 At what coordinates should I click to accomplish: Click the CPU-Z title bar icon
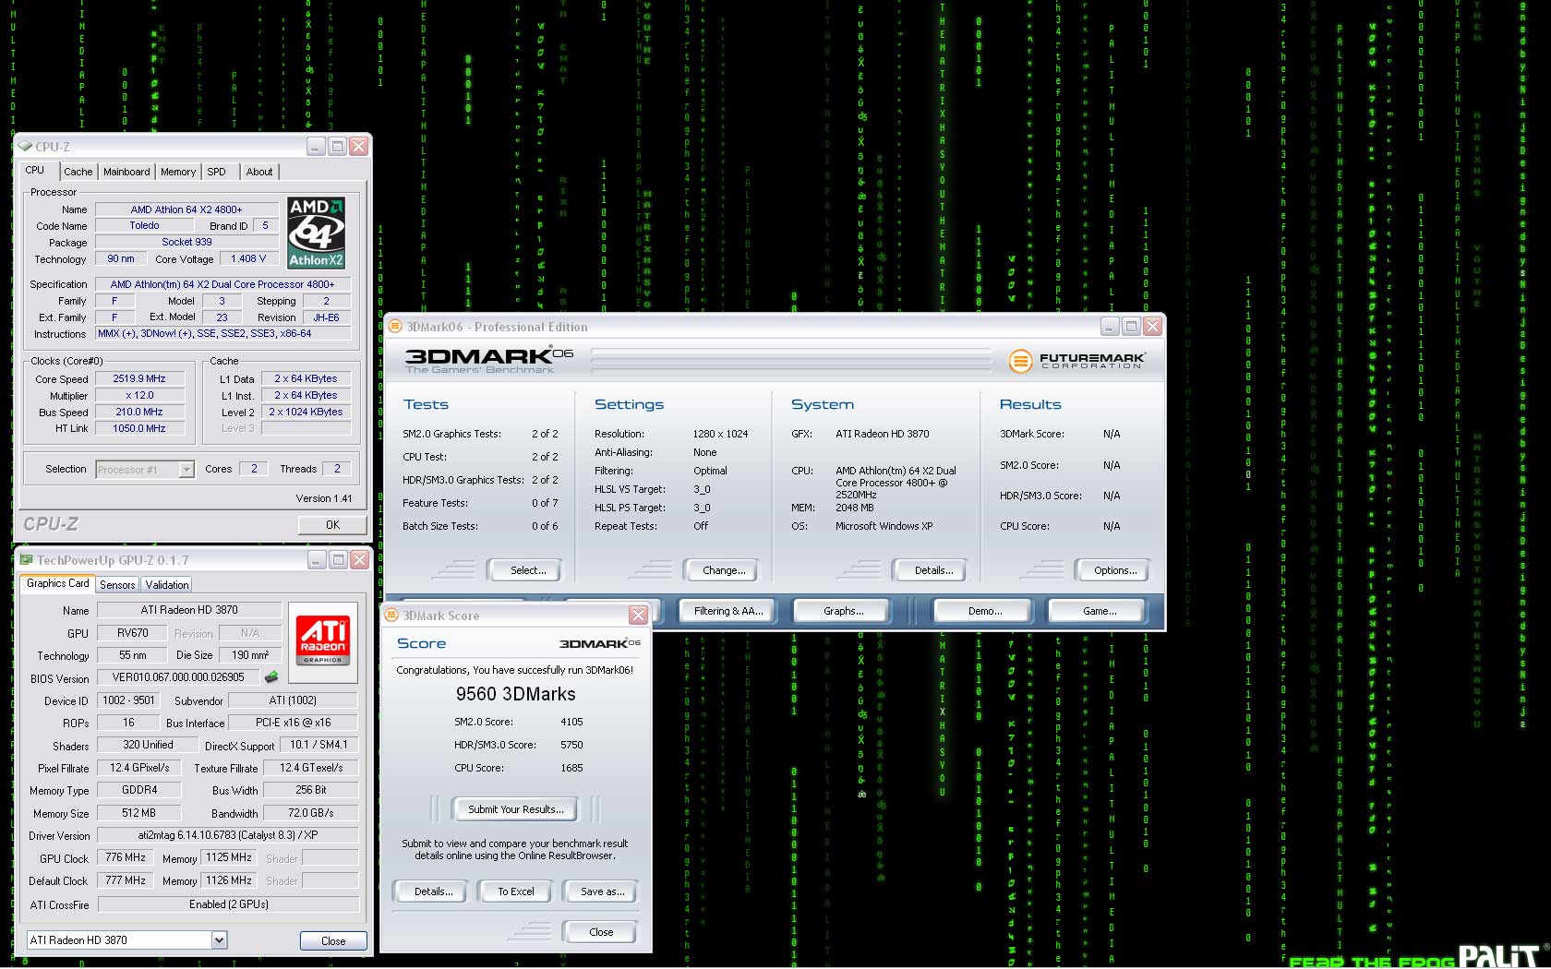click(25, 147)
